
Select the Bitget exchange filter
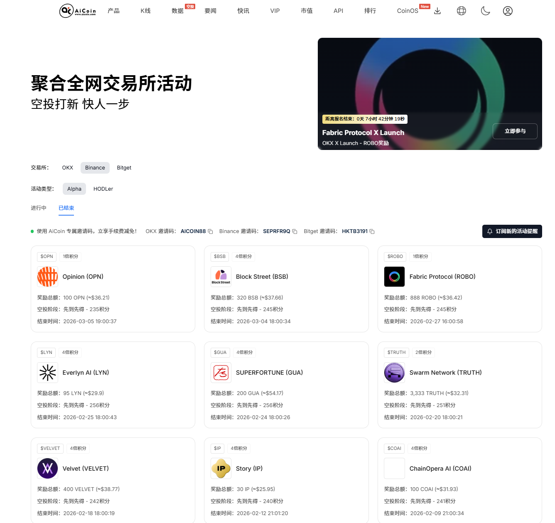[x=124, y=167]
